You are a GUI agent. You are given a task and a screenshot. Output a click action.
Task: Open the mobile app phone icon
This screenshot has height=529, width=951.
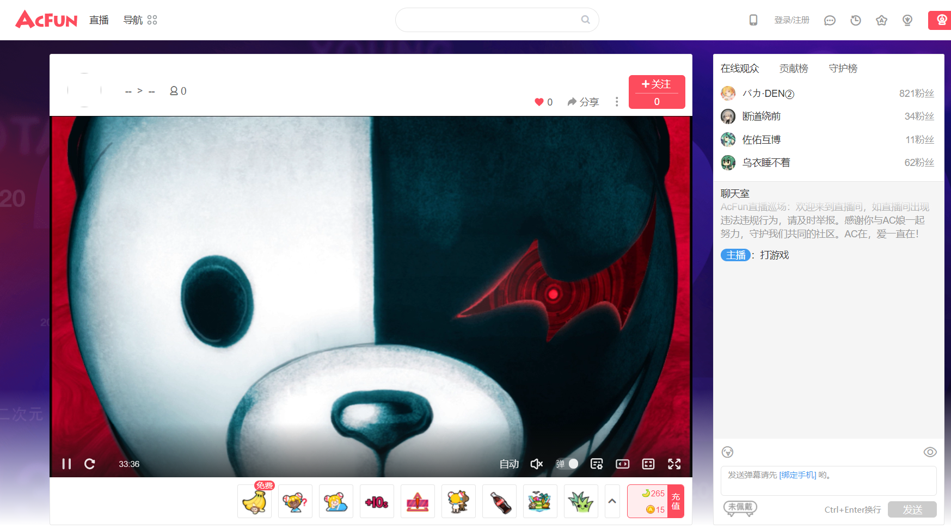tap(753, 20)
